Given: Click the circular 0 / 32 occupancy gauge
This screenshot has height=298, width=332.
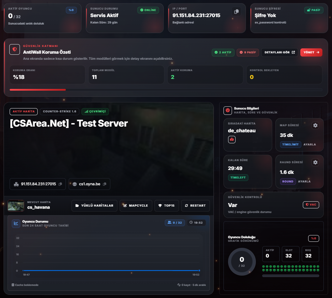Looking at the screenshot, I should [242, 262].
